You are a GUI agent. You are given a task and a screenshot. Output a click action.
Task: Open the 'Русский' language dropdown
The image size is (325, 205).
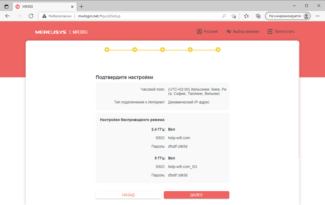coord(207,32)
